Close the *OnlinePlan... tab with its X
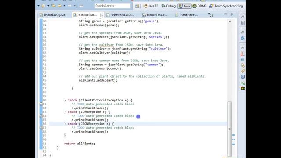Viewport: 281px width, 158px height. pos(101,15)
